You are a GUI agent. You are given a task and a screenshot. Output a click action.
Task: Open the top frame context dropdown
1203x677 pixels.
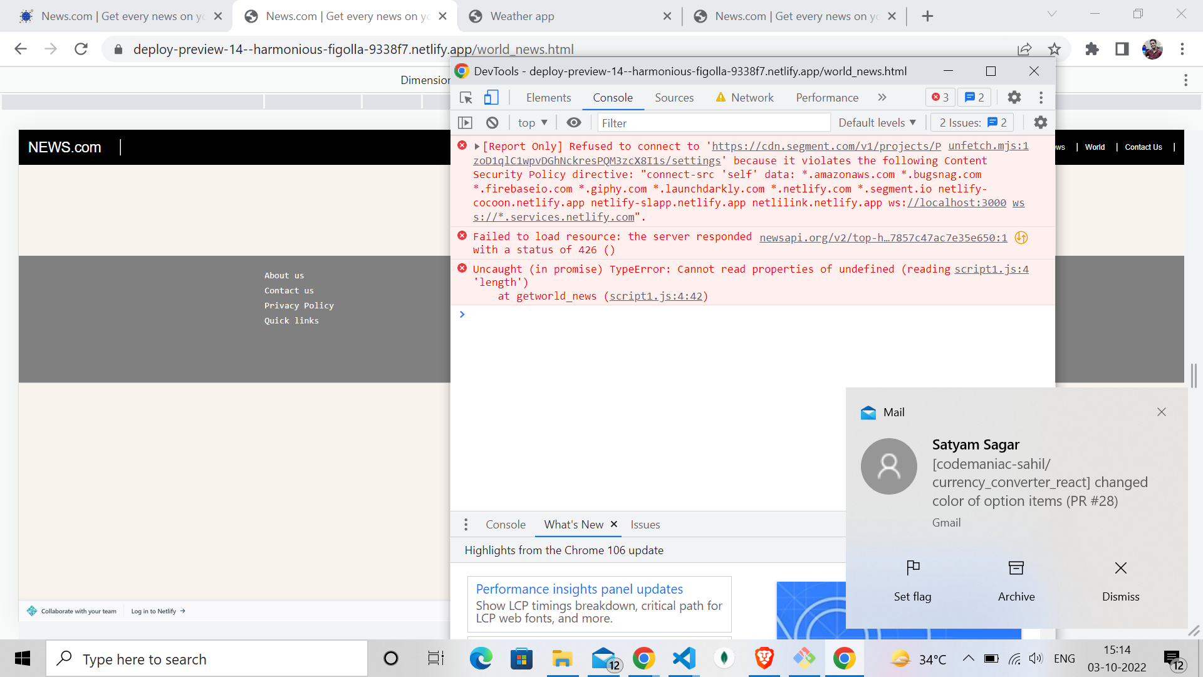point(531,122)
